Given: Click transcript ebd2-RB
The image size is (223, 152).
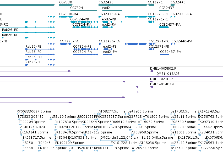Looking at the screenshot, I should (x=109, y=19).
